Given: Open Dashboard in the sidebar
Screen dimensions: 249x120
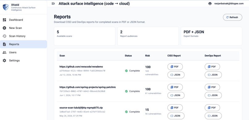Looking at the screenshot, I should coord(23,20).
